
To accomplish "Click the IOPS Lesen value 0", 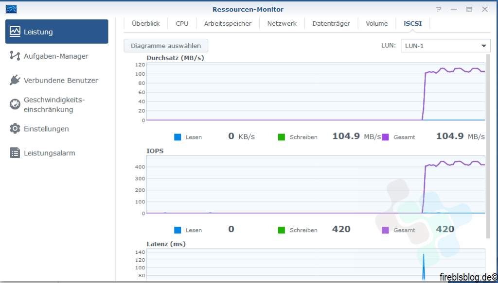I will tap(231, 229).
